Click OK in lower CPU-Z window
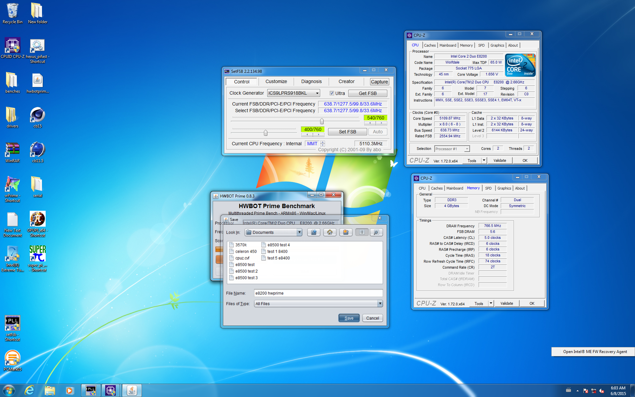Viewport: 635px width, 397px height. [x=532, y=303]
